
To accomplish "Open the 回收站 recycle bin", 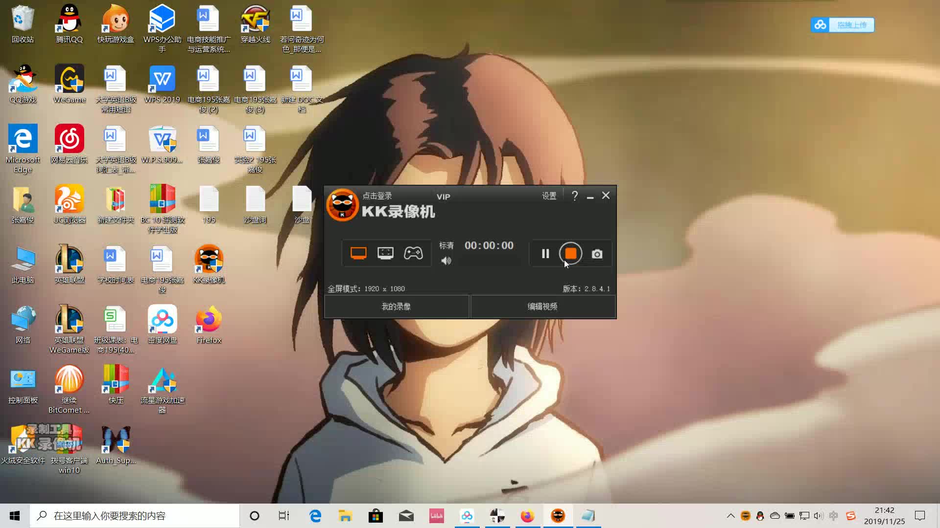I will pos(23,24).
